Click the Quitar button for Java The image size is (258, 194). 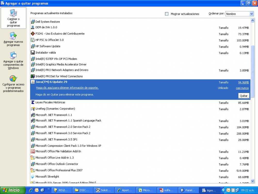point(244,96)
